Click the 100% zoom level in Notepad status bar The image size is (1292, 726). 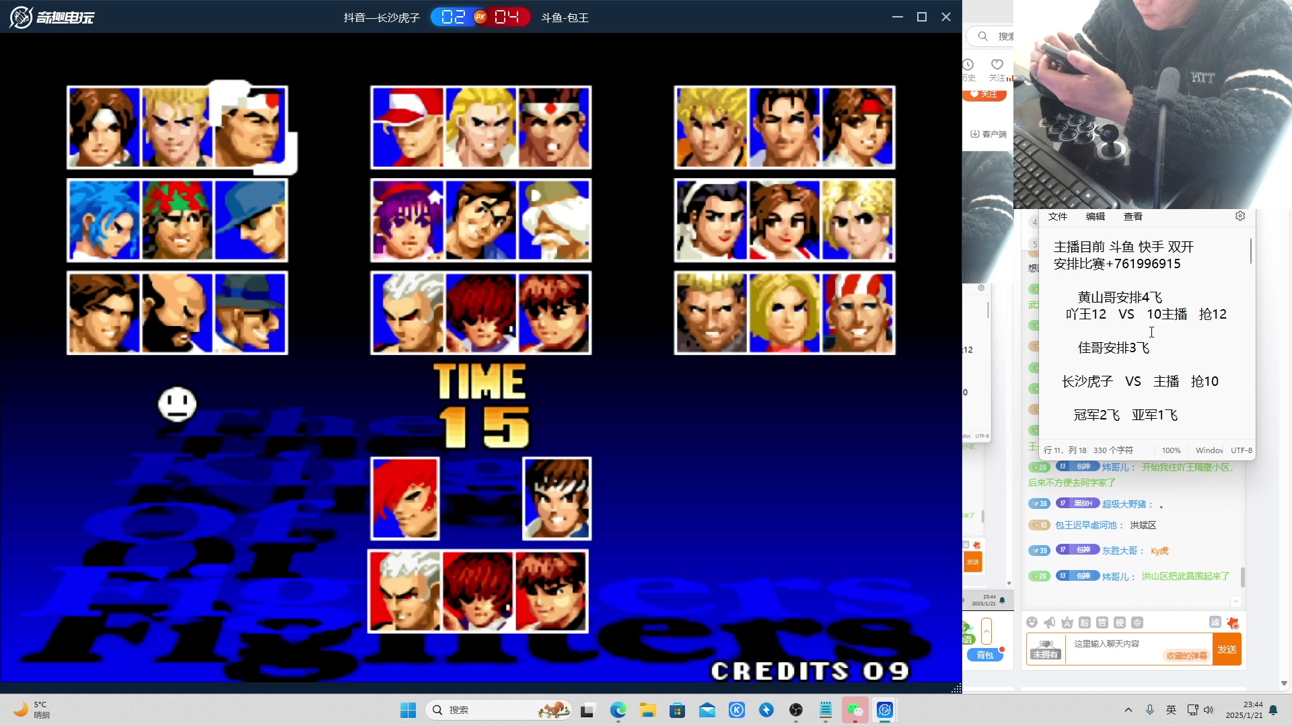point(1171,450)
